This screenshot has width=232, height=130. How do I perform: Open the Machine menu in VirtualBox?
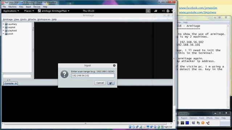coord(12,7)
